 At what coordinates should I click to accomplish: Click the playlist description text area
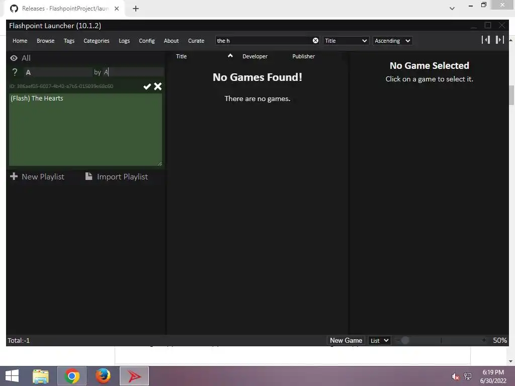pos(85,130)
